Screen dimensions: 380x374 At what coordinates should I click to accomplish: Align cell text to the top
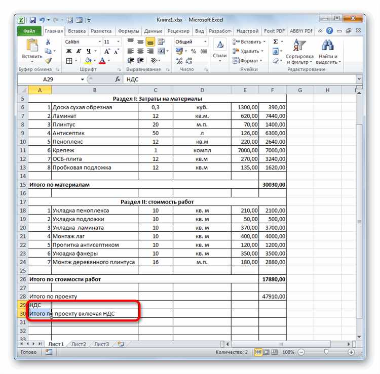click(x=131, y=41)
